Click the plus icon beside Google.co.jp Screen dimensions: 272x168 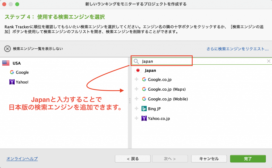point(137,79)
